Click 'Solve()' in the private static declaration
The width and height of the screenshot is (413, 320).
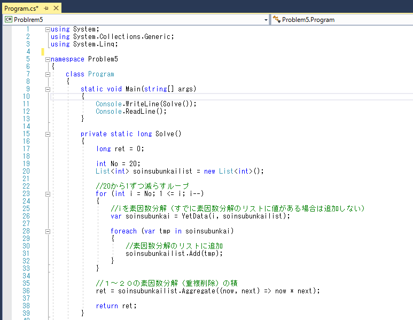click(168, 134)
